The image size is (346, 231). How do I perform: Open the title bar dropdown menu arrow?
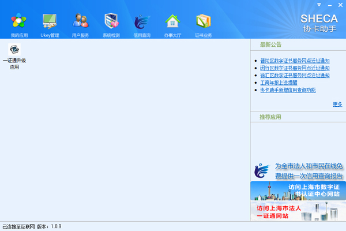[x=319, y=5]
